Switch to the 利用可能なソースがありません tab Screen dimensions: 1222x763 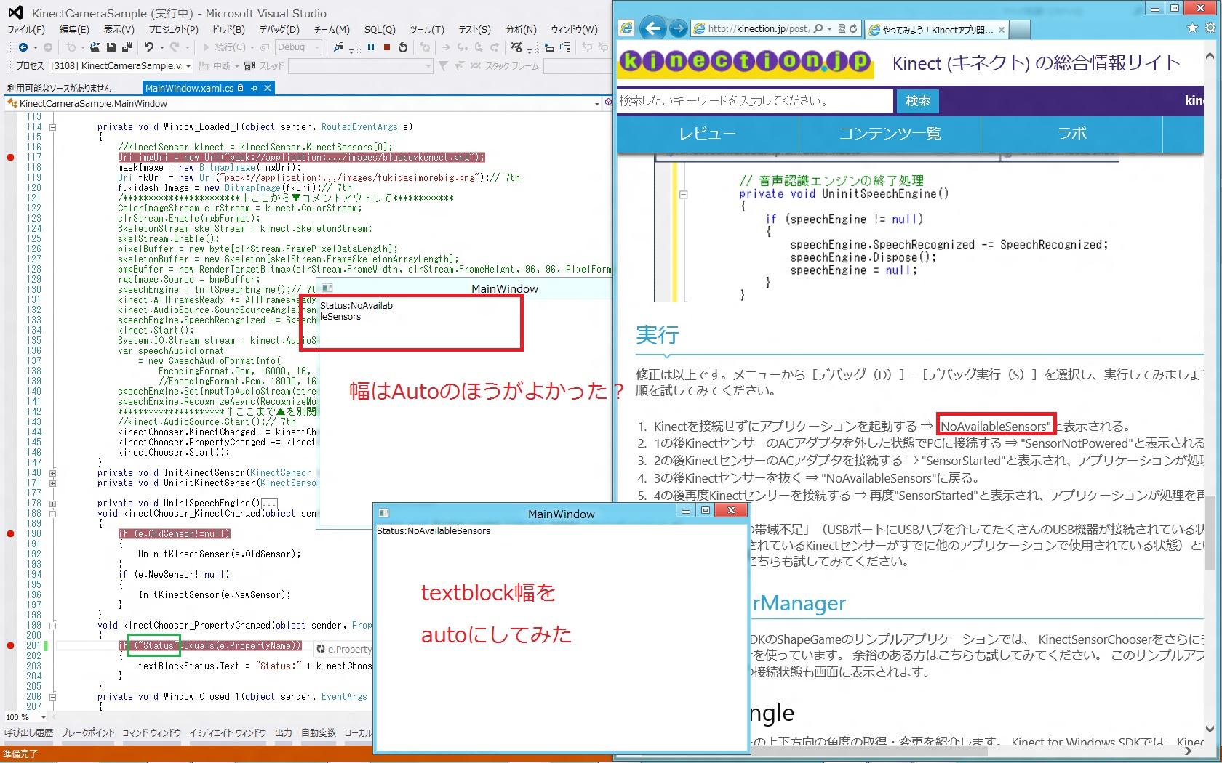60,88
